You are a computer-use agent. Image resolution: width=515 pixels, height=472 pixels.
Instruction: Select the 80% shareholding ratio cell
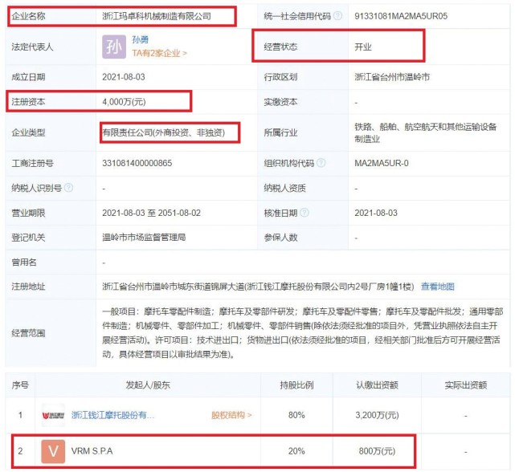pos(296,415)
